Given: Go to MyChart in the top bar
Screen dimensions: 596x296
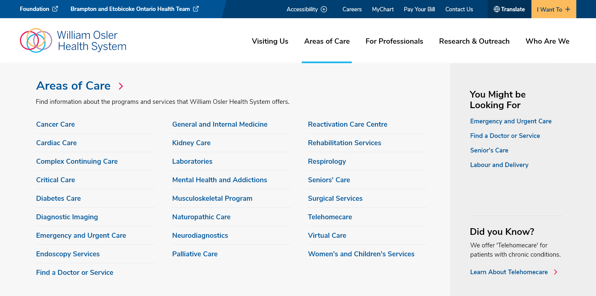Looking at the screenshot, I should coord(383,9).
